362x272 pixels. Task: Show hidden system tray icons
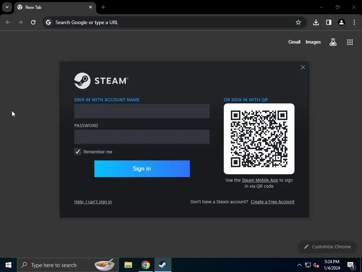click(x=299, y=265)
